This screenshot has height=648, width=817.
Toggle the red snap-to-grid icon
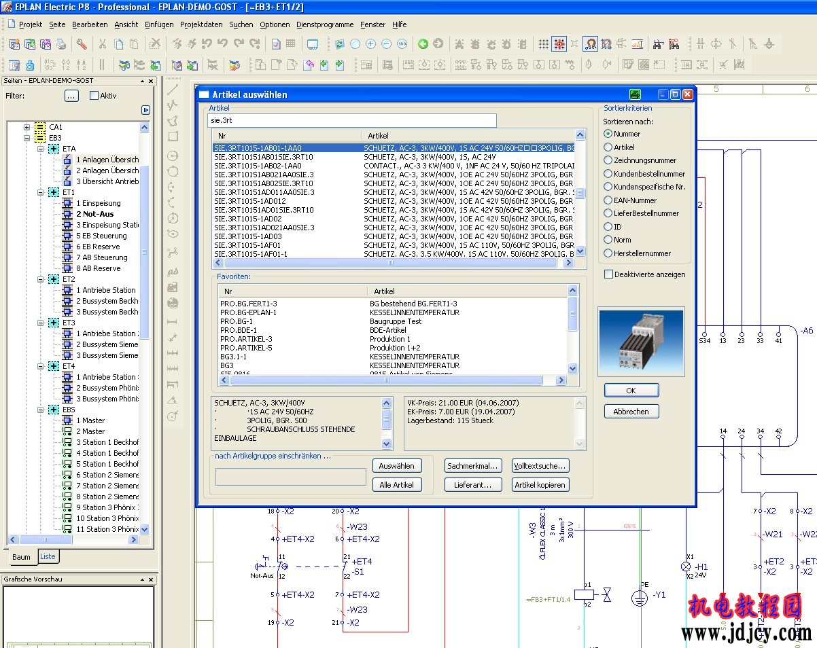559,44
